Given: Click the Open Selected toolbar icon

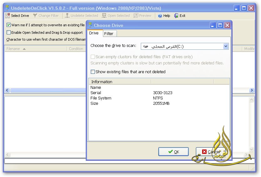Looking at the screenshot, I should (x=104, y=16).
